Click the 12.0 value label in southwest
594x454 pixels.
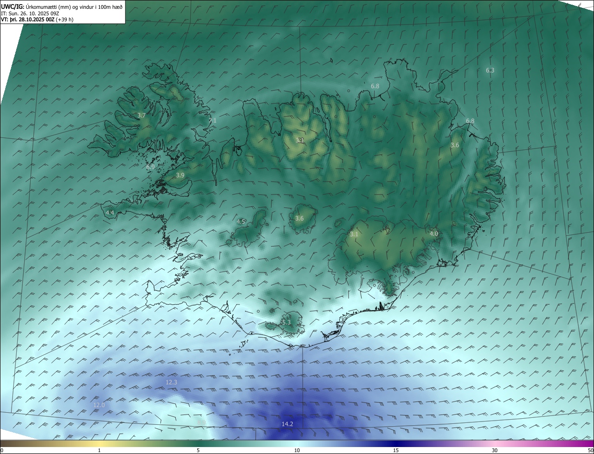(99, 405)
